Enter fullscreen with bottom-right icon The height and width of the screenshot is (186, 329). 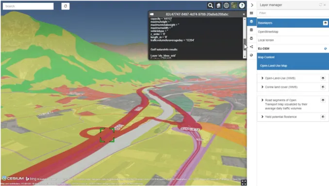(x=244, y=183)
